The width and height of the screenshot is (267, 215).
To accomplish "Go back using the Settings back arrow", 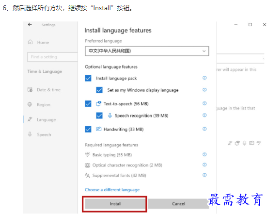I will point(30,25).
